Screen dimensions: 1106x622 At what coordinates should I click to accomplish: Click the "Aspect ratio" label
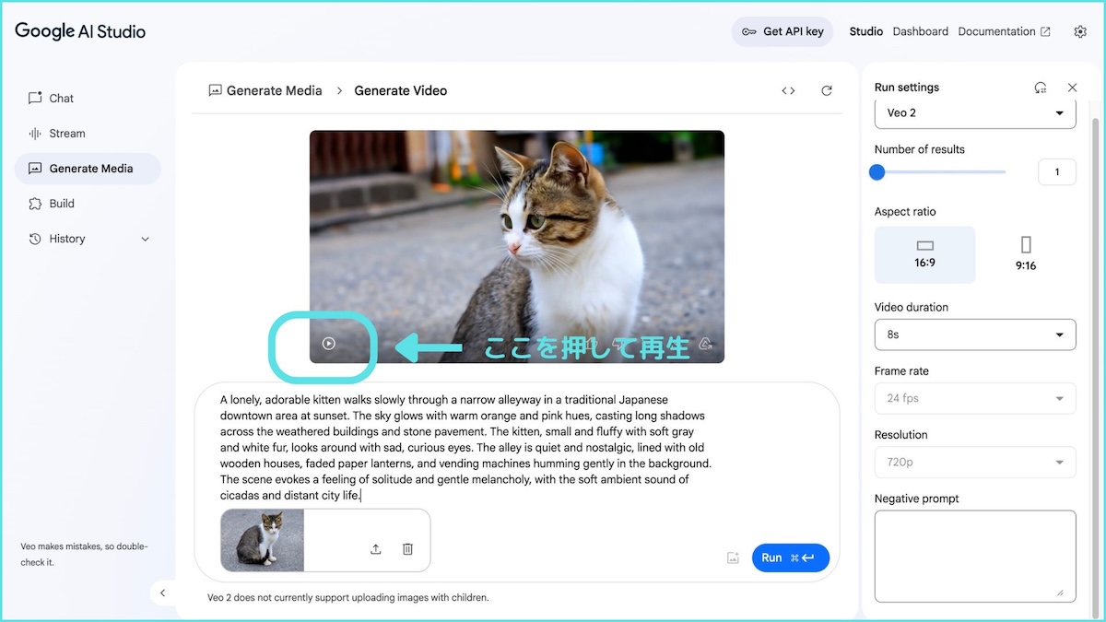(x=905, y=212)
